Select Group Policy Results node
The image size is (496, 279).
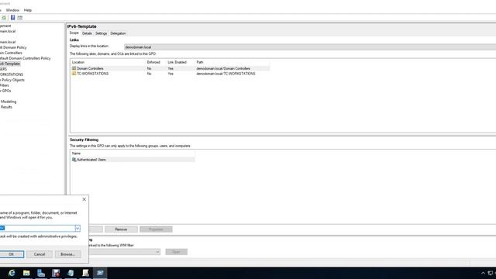(x=6, y=107)
